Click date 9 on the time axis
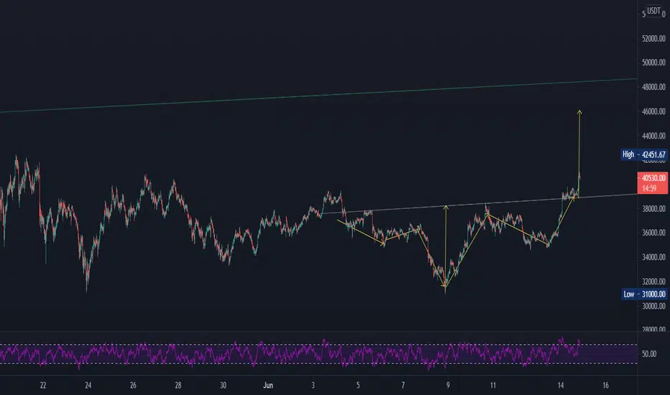This screenshot has width=670, height=395. pos(448,385)
